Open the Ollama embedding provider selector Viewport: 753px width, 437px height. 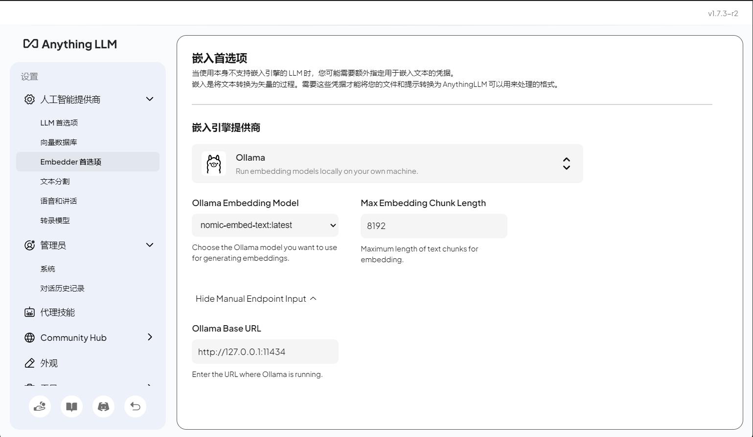[387, 164]
